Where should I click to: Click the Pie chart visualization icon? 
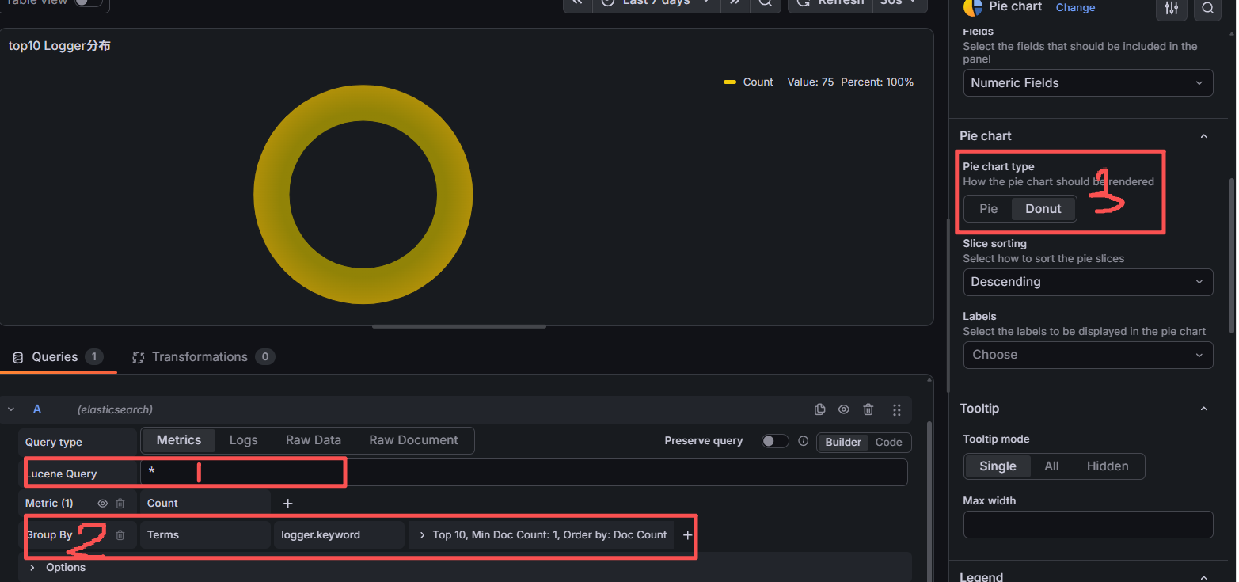point(972,7)
